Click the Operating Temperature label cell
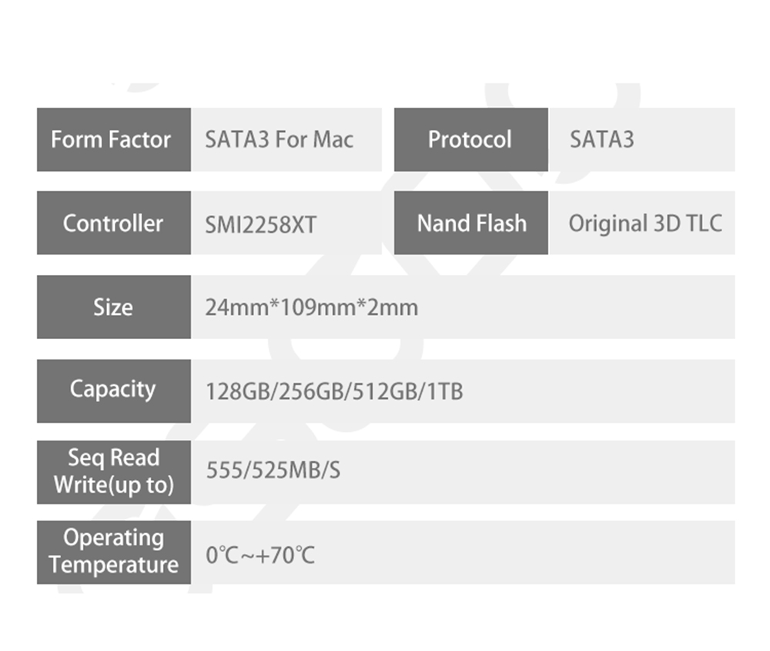This screenshot has width=770, height=651. pos(113,552)
